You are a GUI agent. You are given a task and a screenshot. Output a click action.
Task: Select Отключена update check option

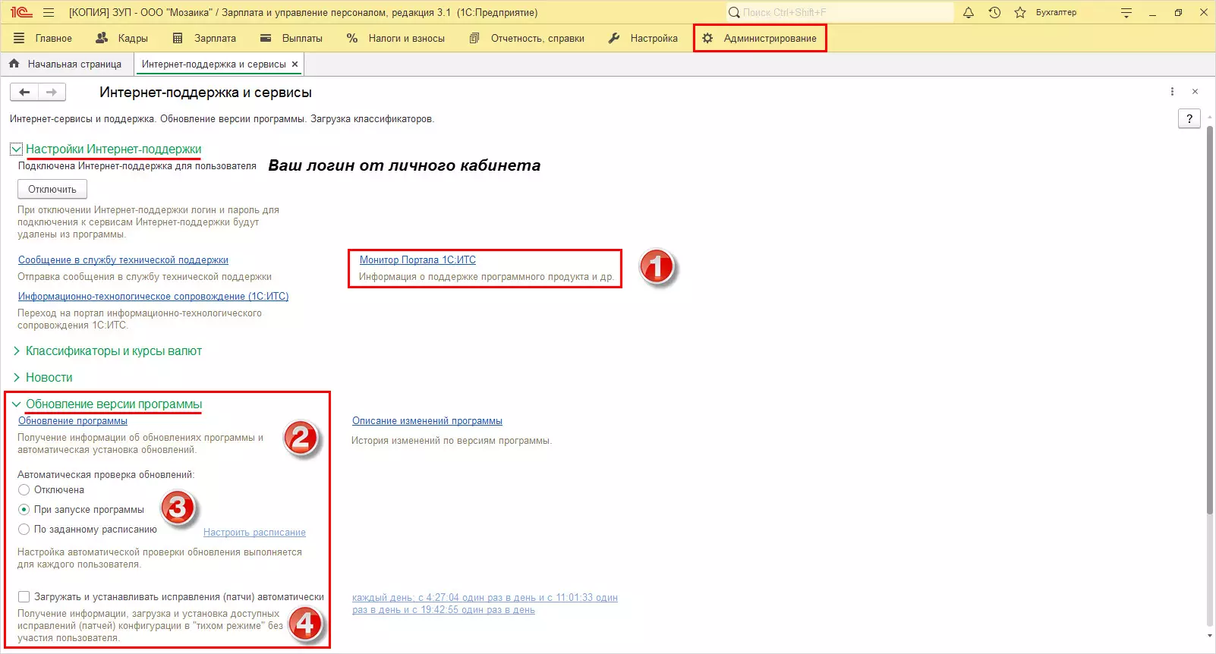24,490
